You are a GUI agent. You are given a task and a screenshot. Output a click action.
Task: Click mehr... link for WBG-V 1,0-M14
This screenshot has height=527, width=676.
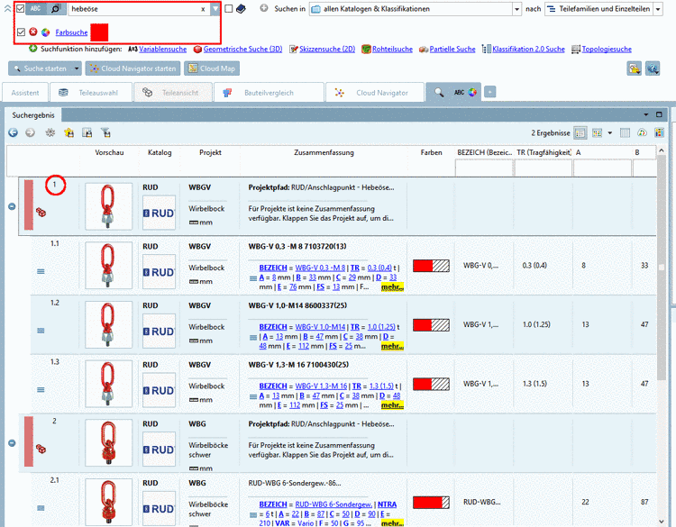pyautogui.click(x=392, y=346)
